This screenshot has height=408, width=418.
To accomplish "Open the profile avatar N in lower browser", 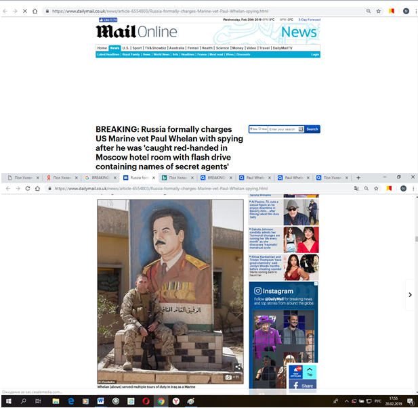I will coord(403,189).
